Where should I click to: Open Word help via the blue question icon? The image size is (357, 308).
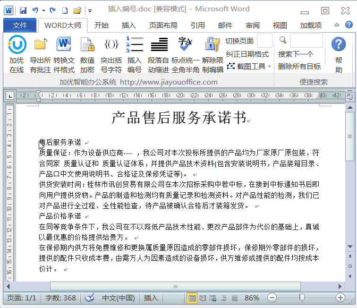point(349,25)
